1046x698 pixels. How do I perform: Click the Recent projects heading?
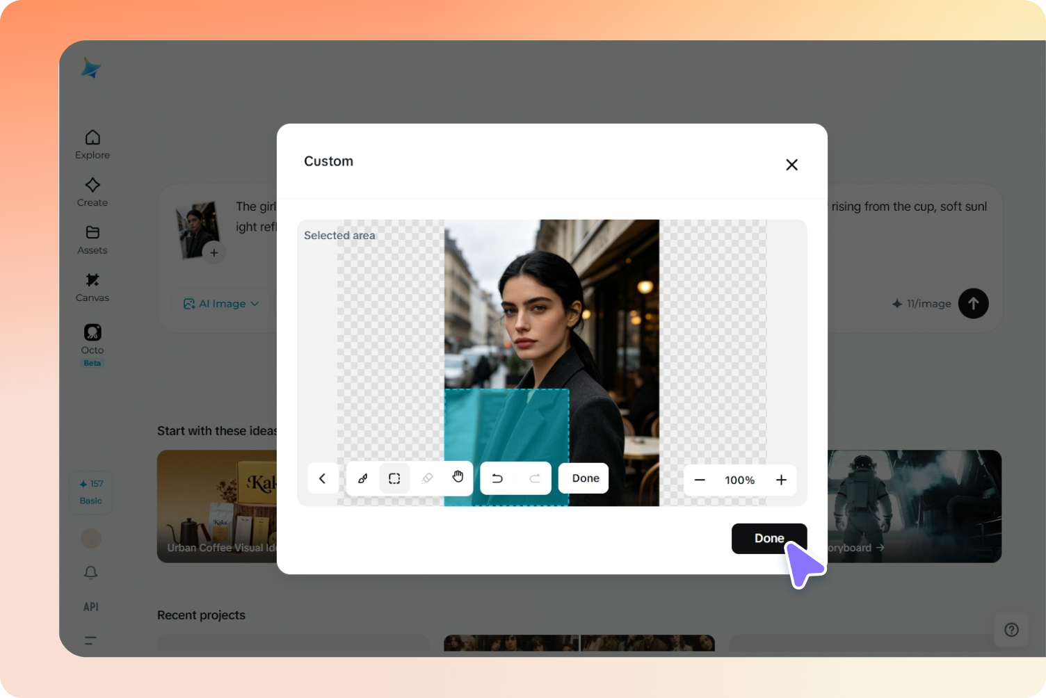pos(201,615)
